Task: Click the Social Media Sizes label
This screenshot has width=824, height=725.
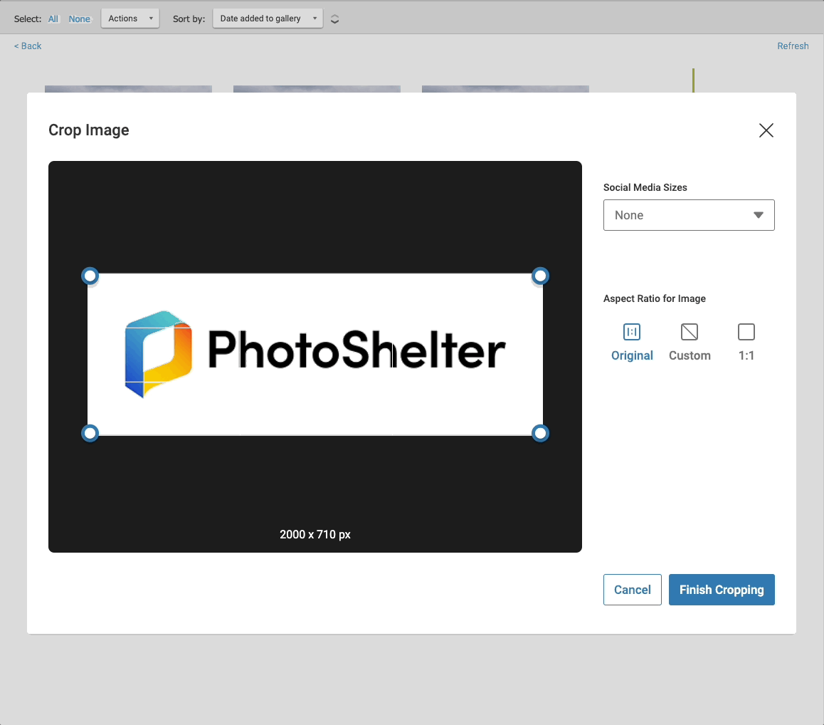Action: 645,187
